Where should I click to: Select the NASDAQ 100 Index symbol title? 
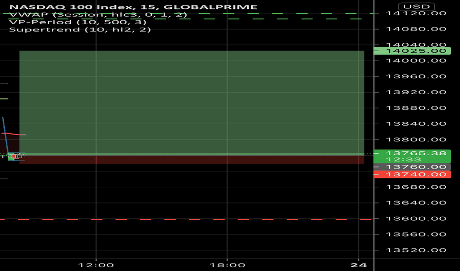pos(133,7)
